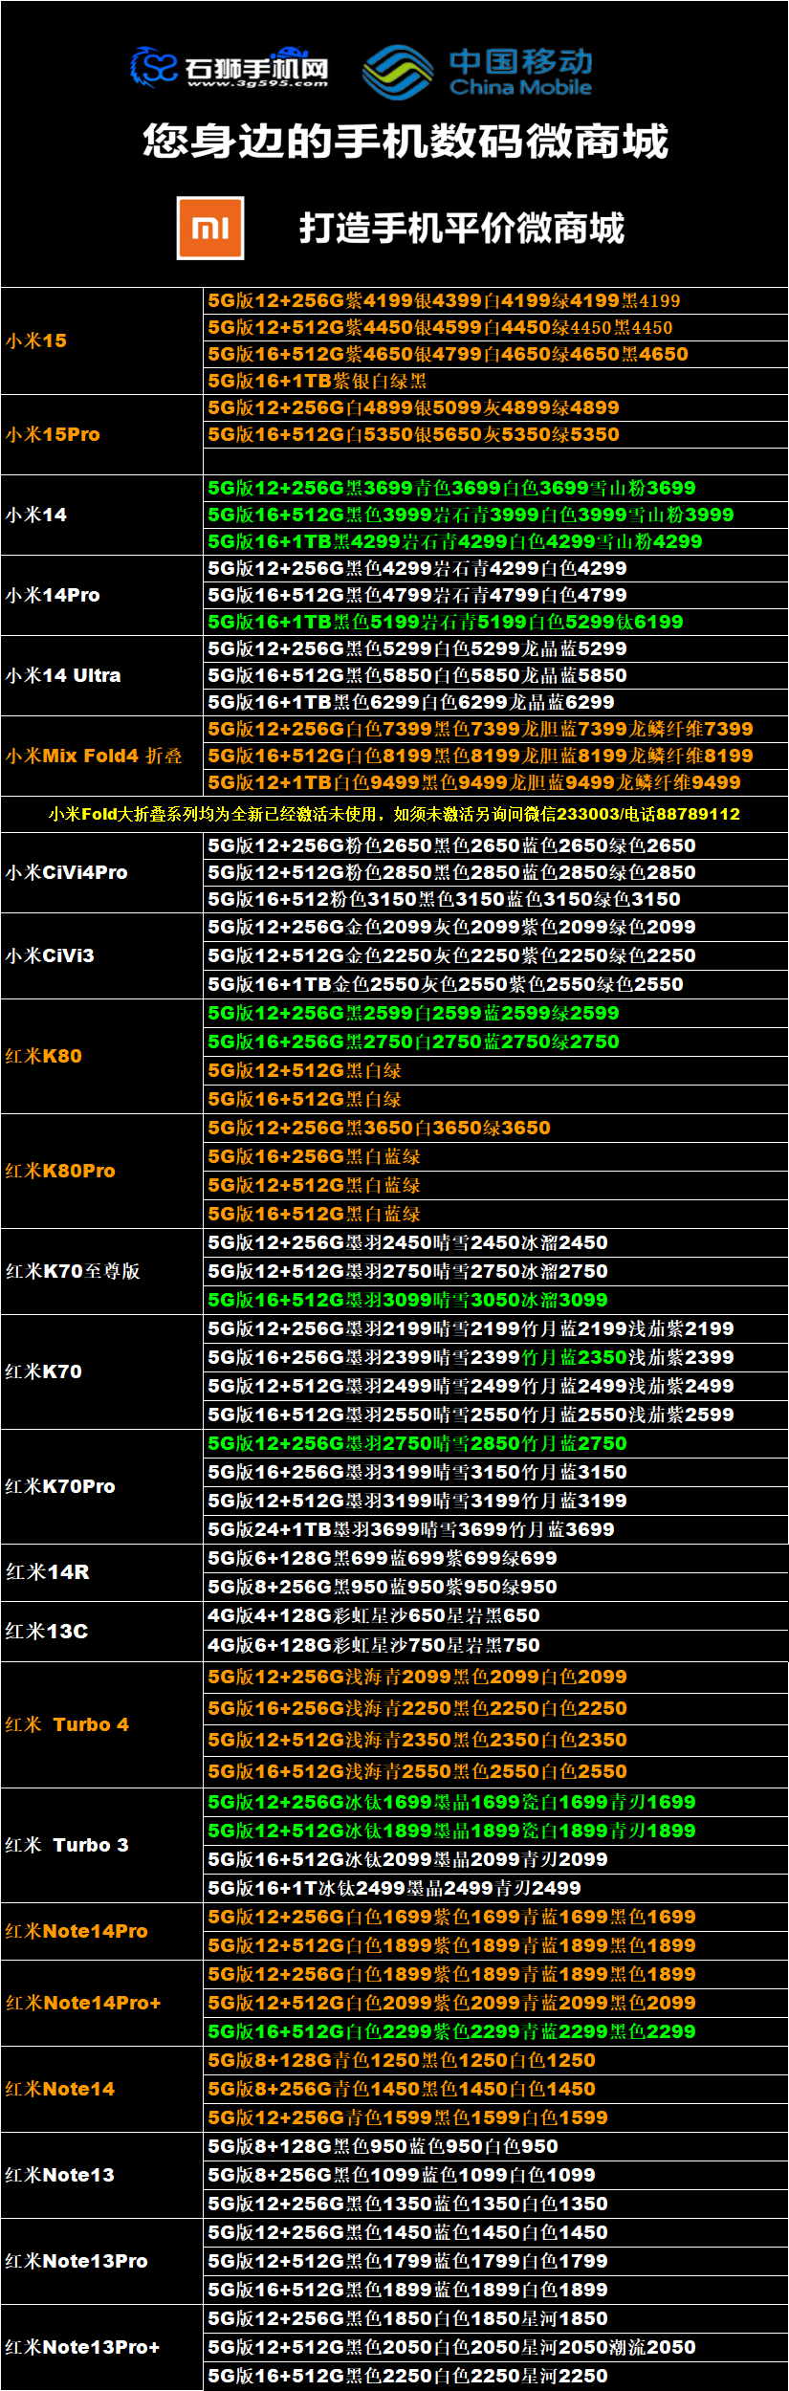Select the row '4G版6+128G彩虹星沙750星岩黑750'
This screenshot has height=2391, width=789.
(x=495, y=1645)
